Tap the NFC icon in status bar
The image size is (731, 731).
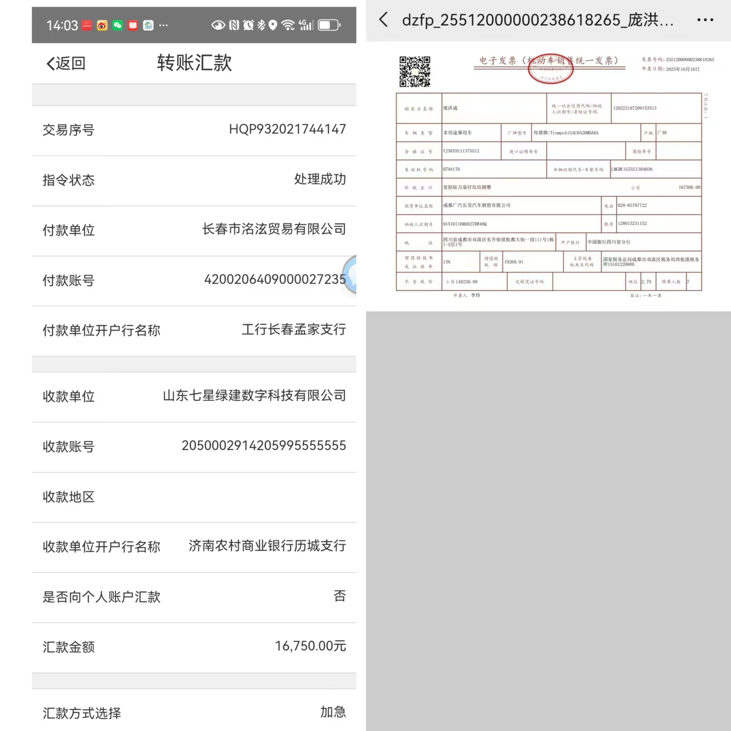[234, 25]
